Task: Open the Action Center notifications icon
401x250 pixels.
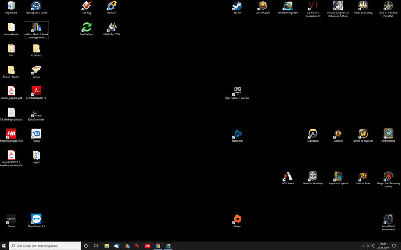Action: [394, 246]
